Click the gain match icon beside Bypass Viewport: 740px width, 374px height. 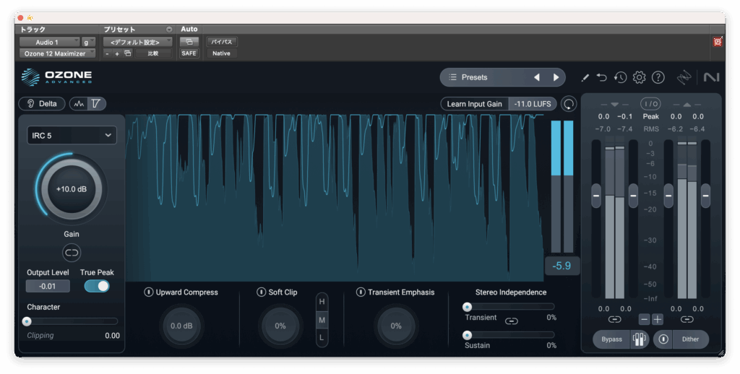point(639,339)
